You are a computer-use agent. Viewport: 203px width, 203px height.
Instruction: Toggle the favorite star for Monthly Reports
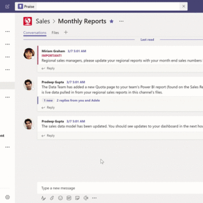coord(112,21)
